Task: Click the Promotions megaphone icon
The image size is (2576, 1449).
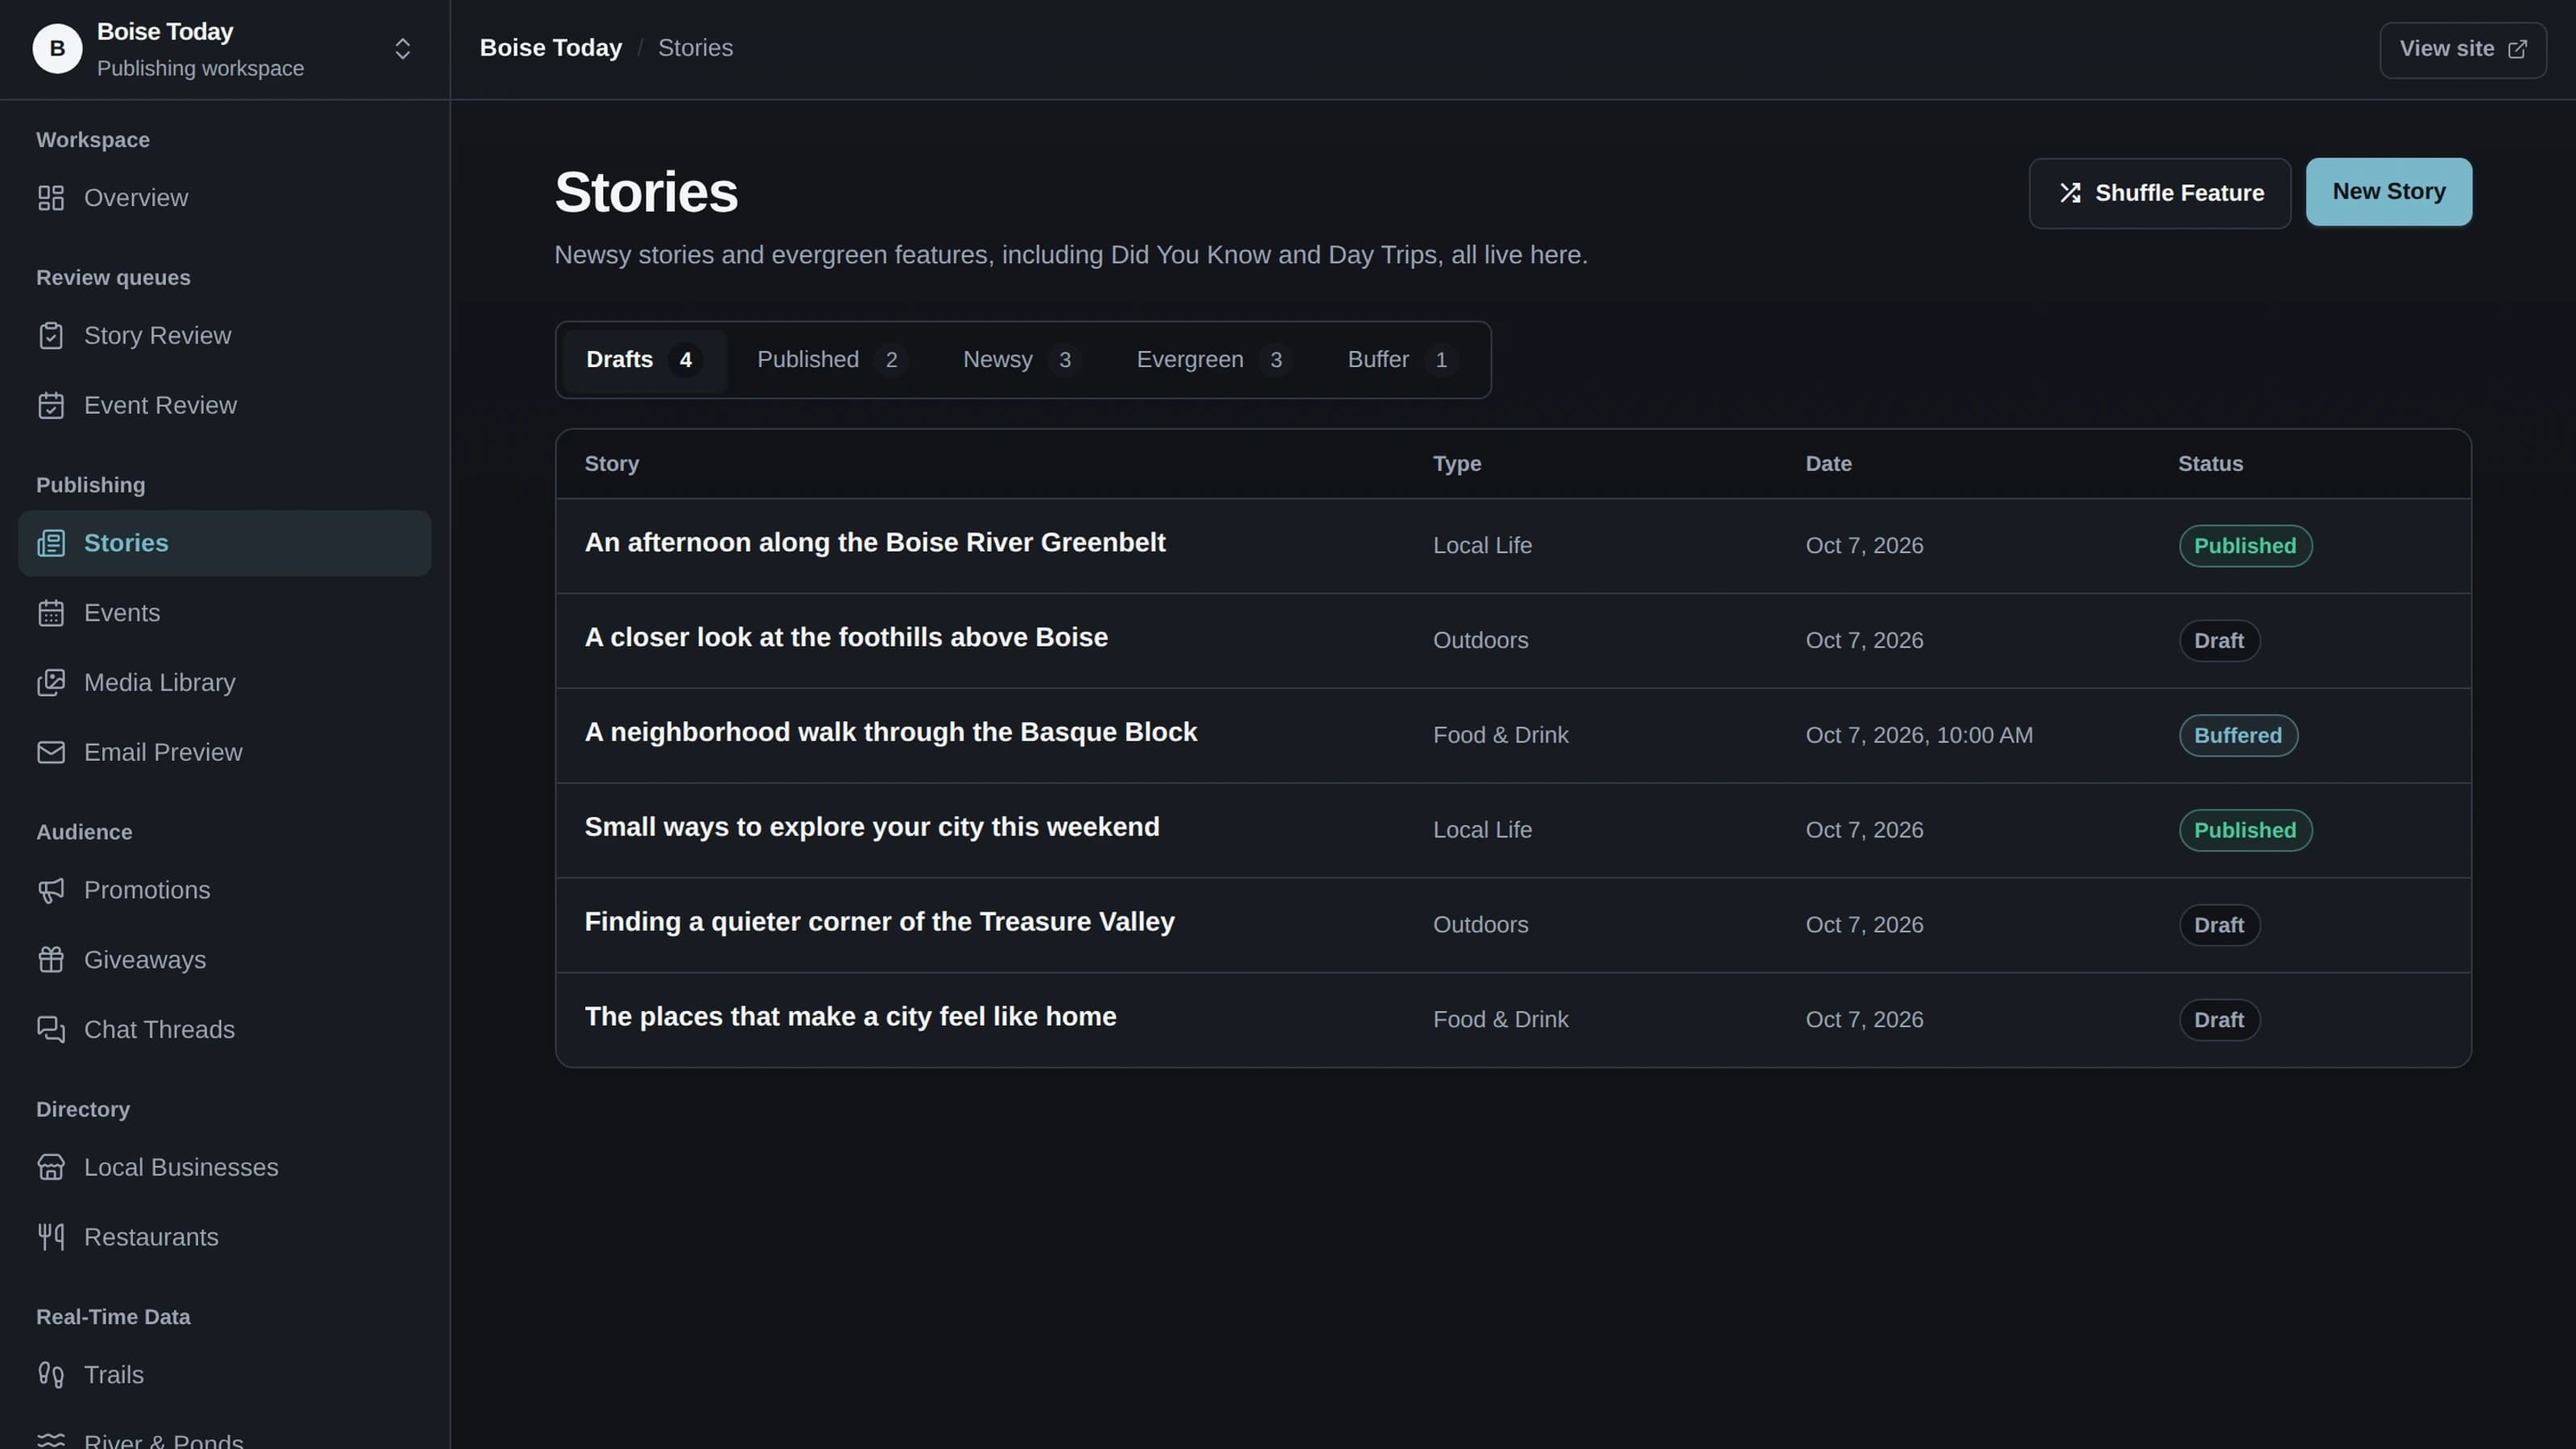Action: tap(51, 890)
